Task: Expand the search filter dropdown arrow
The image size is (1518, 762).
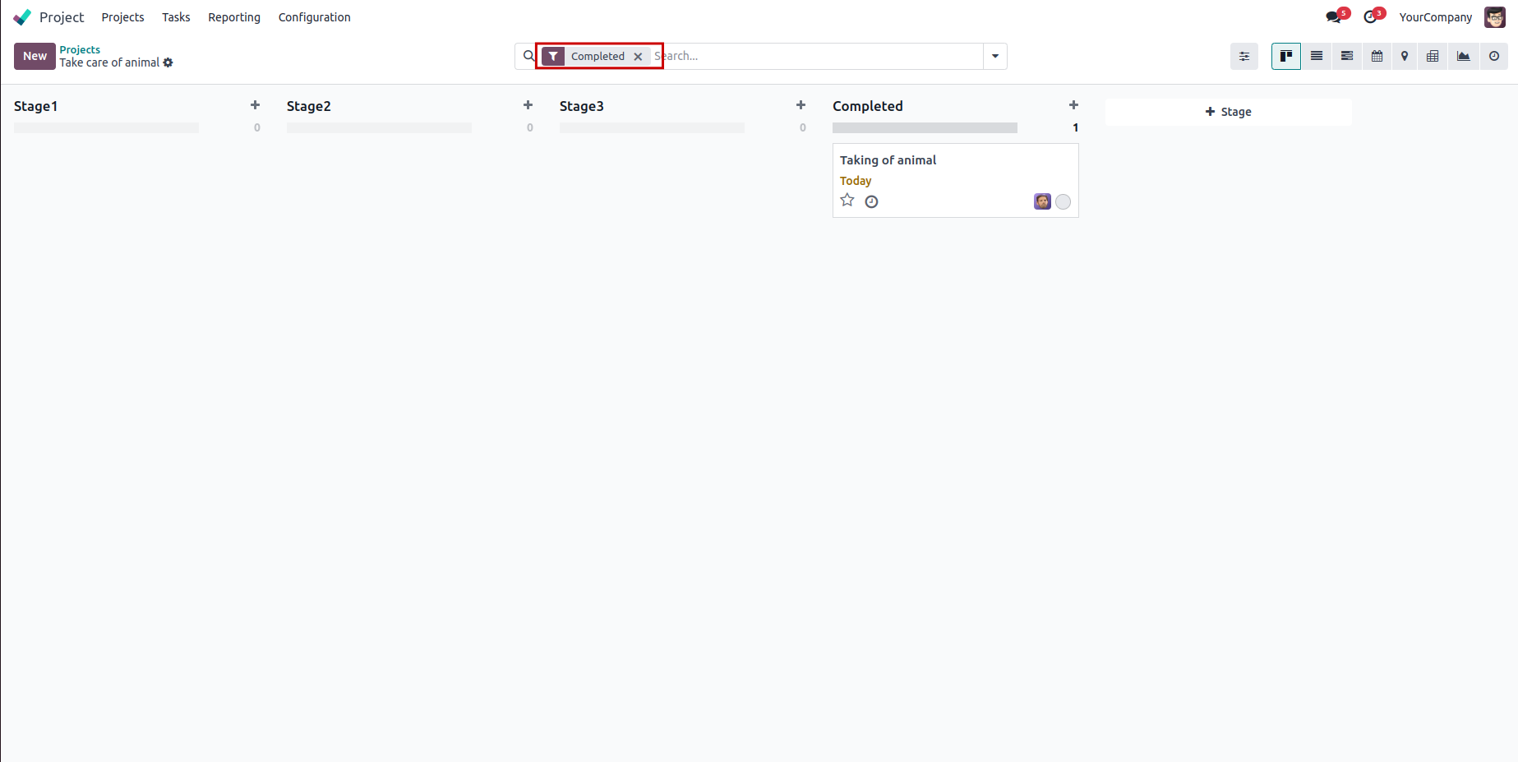Action: [994, 56]
